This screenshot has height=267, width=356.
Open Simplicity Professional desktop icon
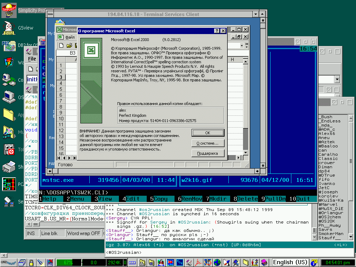coord(9,10)
